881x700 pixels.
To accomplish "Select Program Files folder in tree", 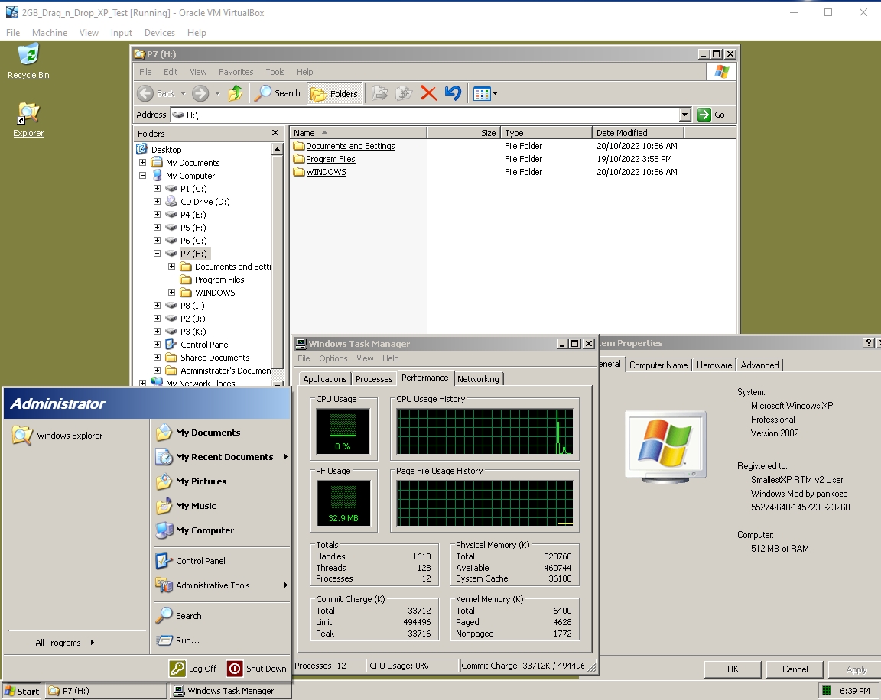I will click(219, 280).
